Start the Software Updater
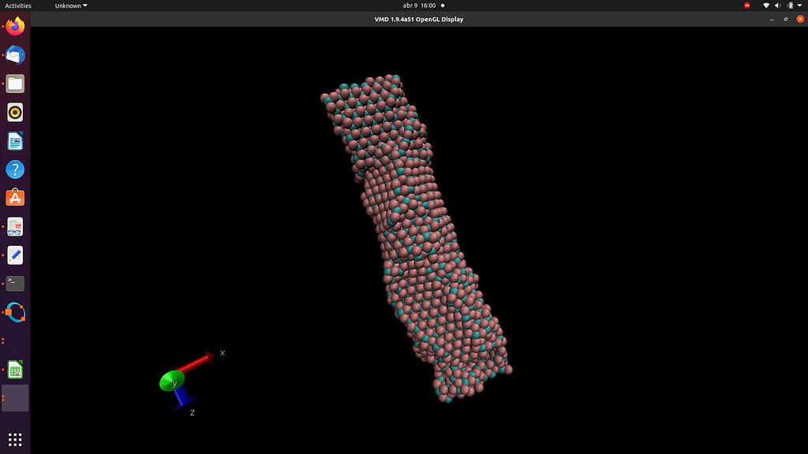 click(15, 312)
